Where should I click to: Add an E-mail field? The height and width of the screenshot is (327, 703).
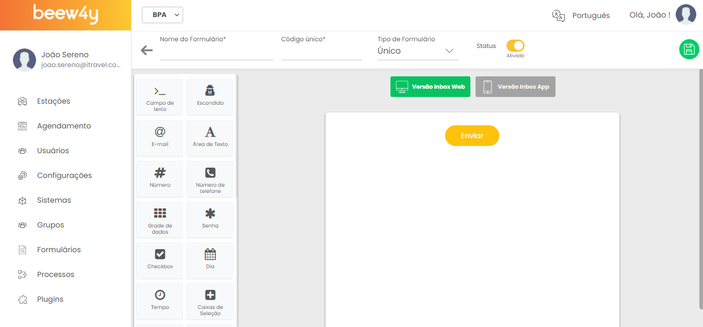point(160,138)
